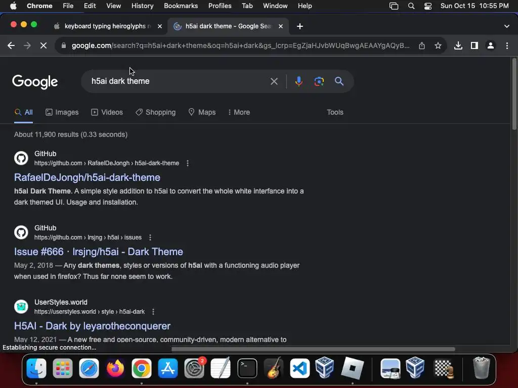Click 'About 11,900 results' text
Viewport: 518px width, 388px height.
(46, 134)
